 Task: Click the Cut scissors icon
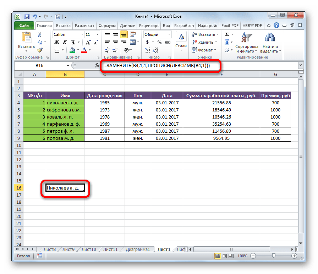click(40, 34)
